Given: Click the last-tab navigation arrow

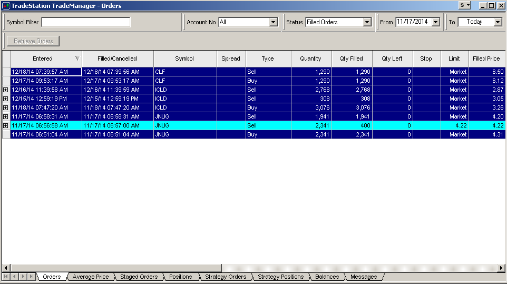Looking at the screenshot, I should 32,277.
